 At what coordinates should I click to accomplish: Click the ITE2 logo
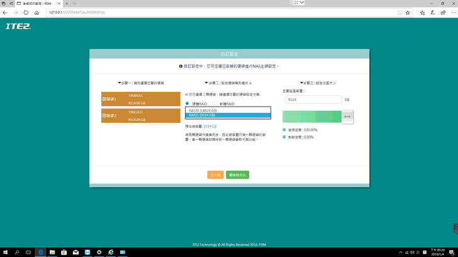(x=18, y=26)
